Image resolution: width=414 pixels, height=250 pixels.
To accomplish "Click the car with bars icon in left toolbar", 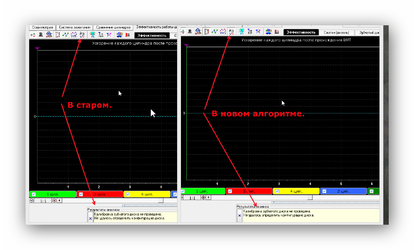I will tap(119, 35).
